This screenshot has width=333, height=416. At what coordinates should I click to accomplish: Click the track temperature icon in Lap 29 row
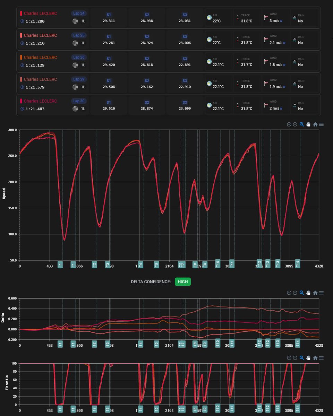(x=238, y=83)
